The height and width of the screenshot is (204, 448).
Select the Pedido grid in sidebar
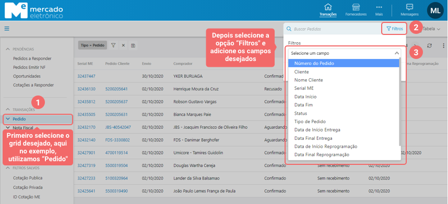point(38,119)
